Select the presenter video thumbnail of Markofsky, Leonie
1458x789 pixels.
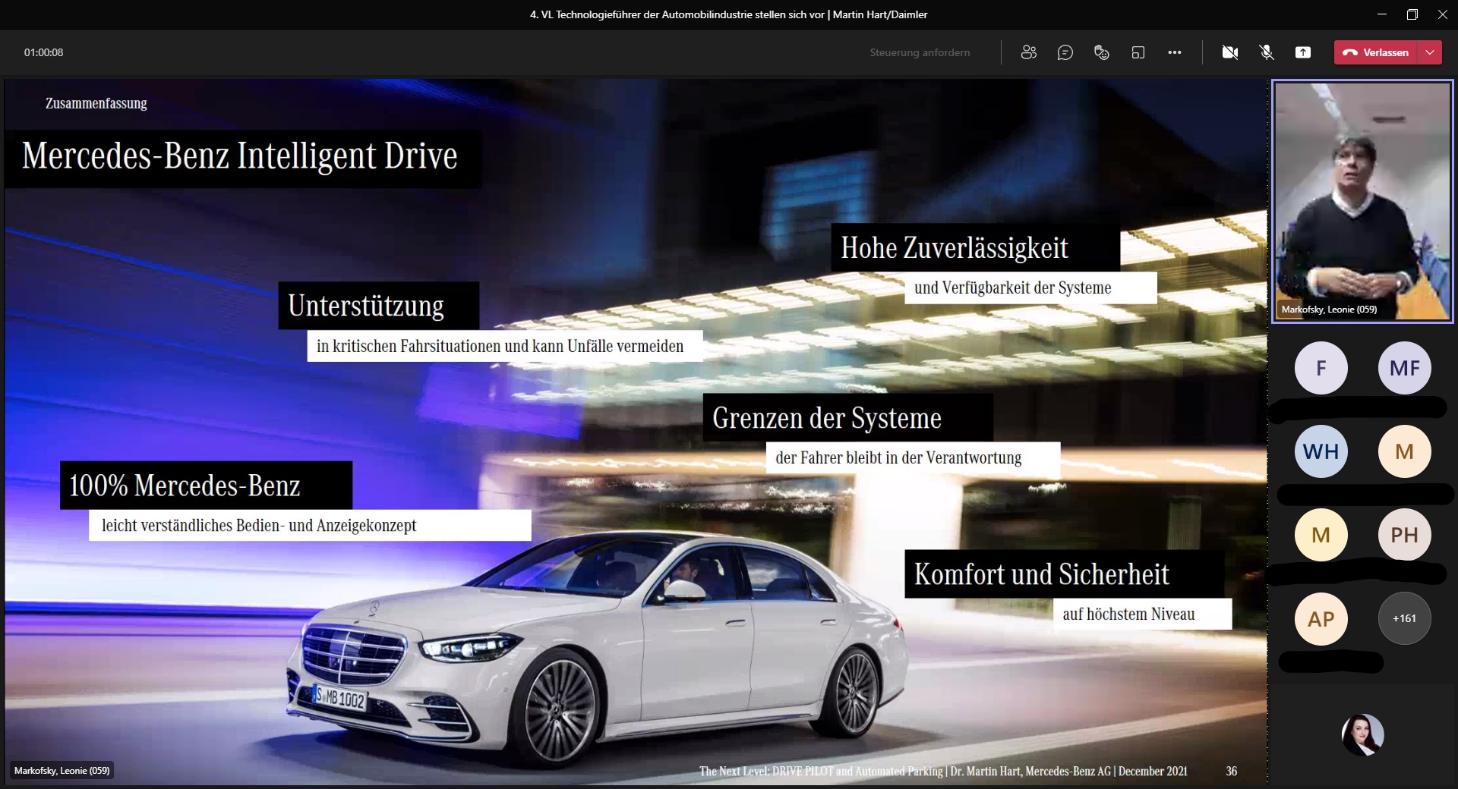1363,201
